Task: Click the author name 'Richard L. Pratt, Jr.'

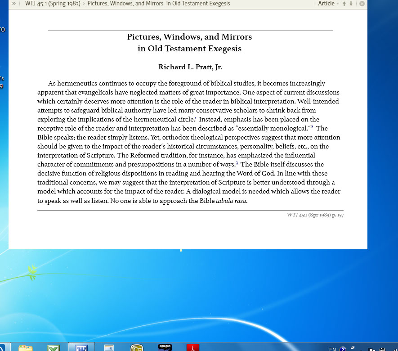Action: point(190,67)
